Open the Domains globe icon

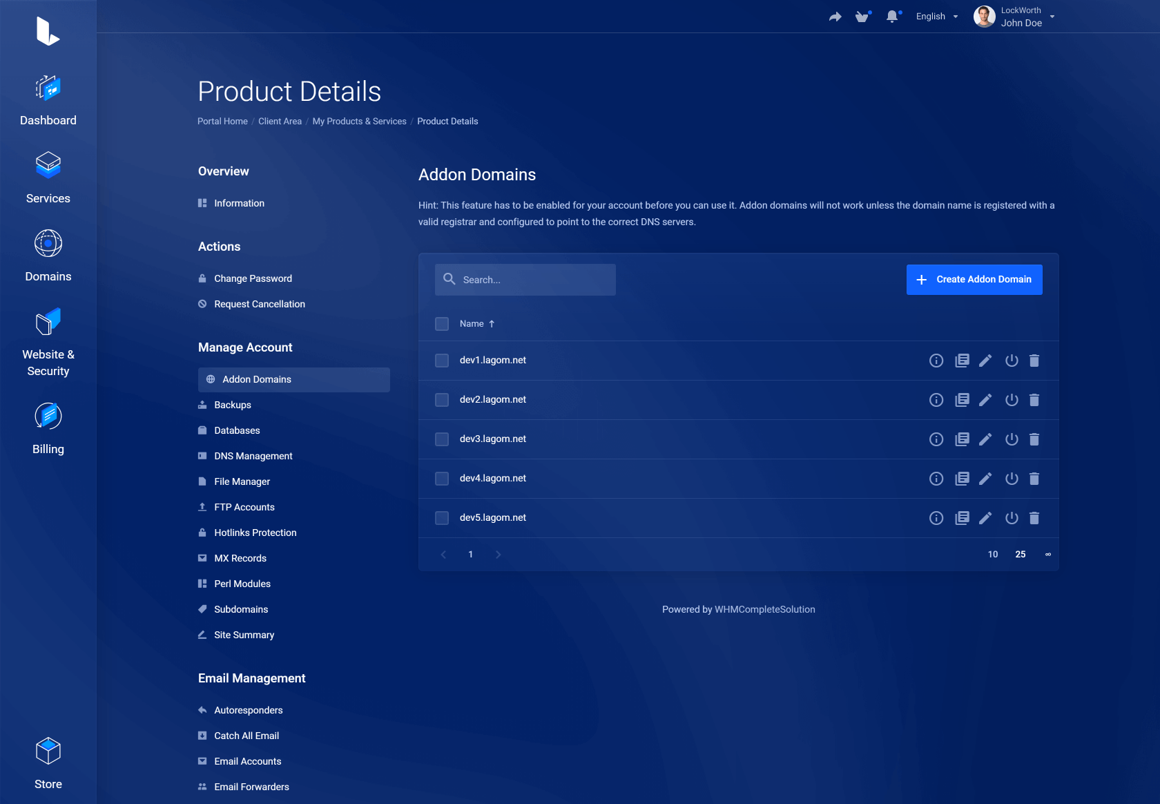pos(48,243)
